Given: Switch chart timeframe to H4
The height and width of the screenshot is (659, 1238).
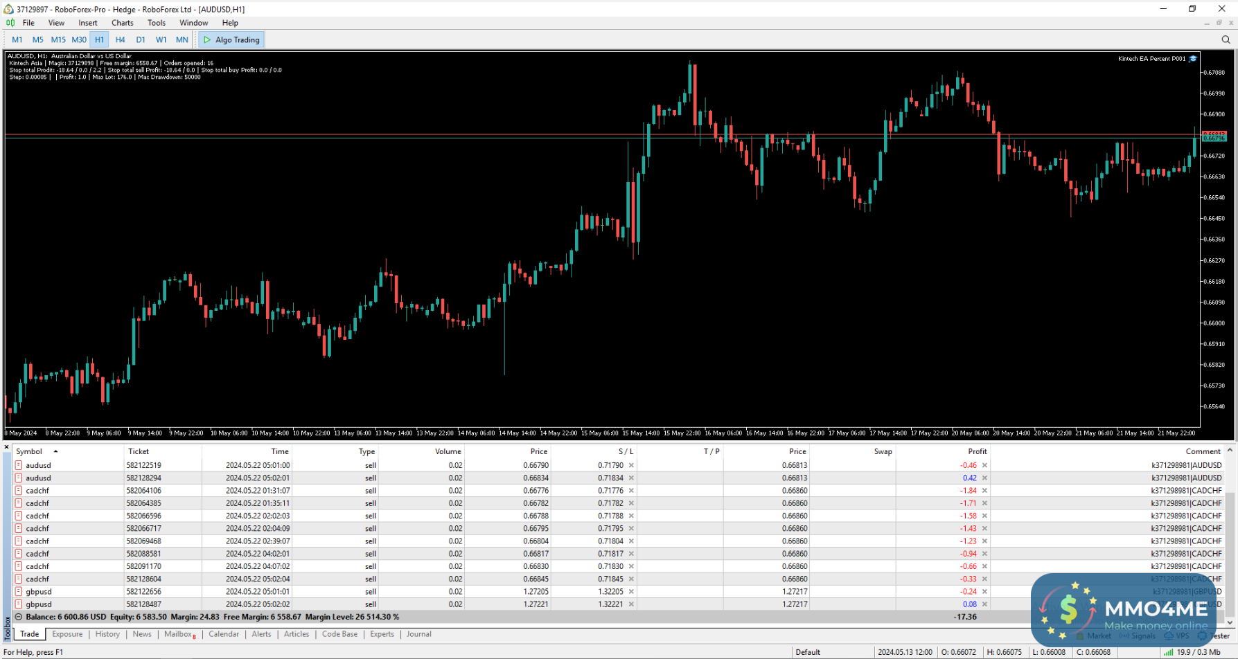Looking at the screenshot, I should point(120,39).
